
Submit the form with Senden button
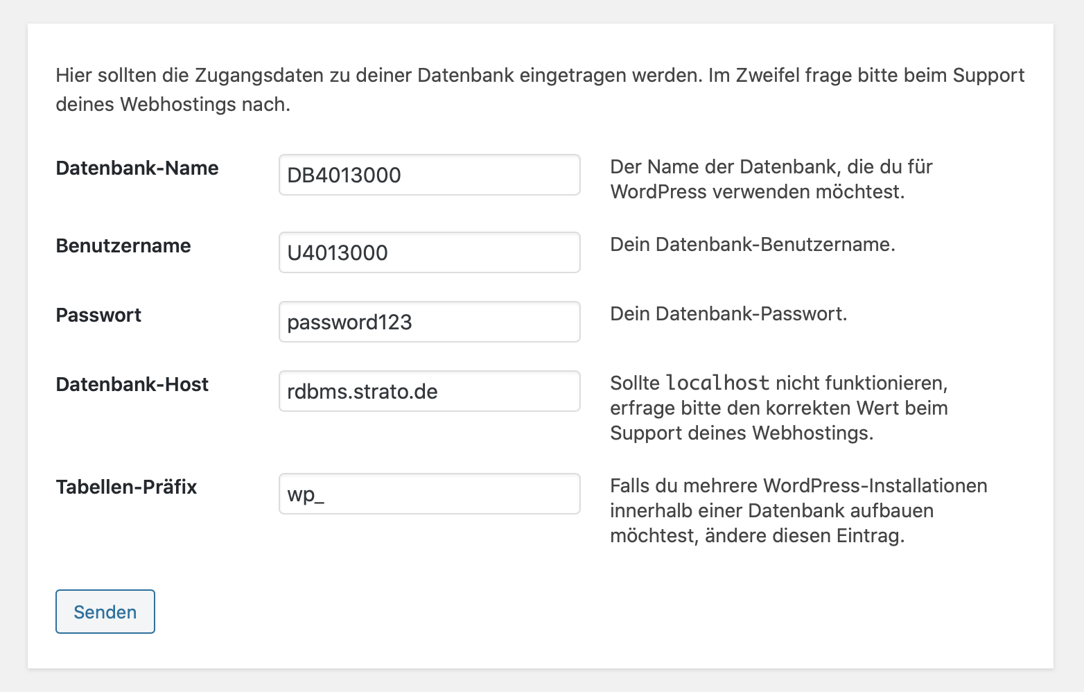105,612
